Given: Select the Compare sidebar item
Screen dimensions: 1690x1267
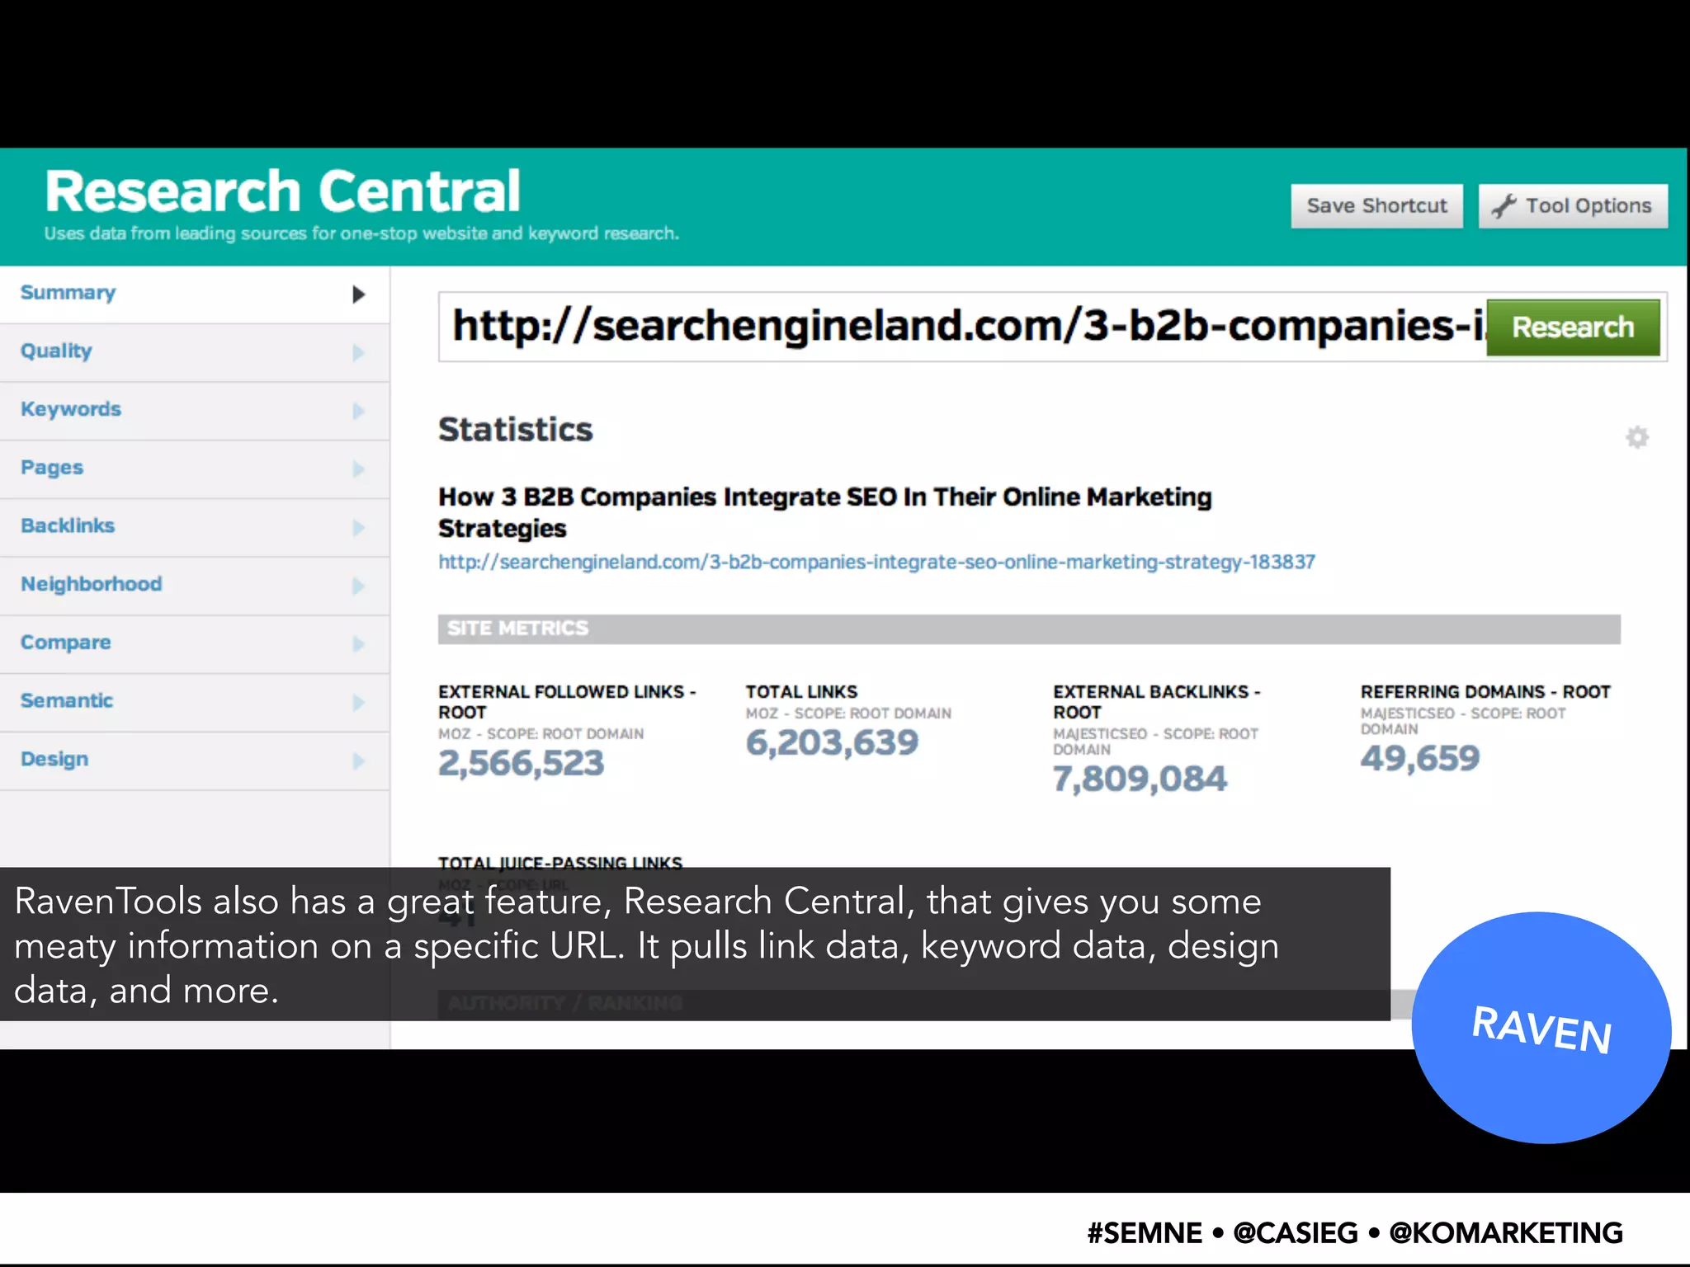Looking at the screenshot, I should [195, 643].
